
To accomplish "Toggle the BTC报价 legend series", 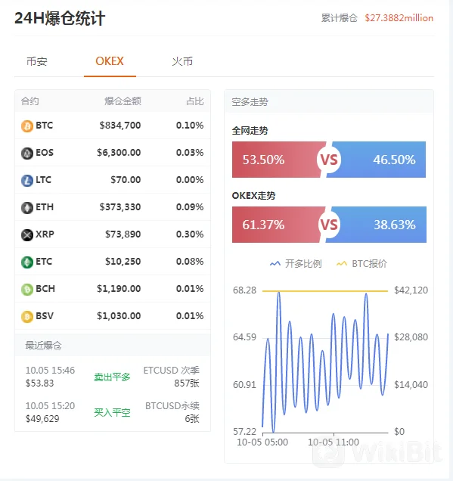I will coord(362,263).
